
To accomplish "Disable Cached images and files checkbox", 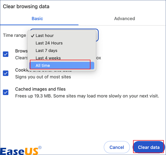I will pos(6,92).
